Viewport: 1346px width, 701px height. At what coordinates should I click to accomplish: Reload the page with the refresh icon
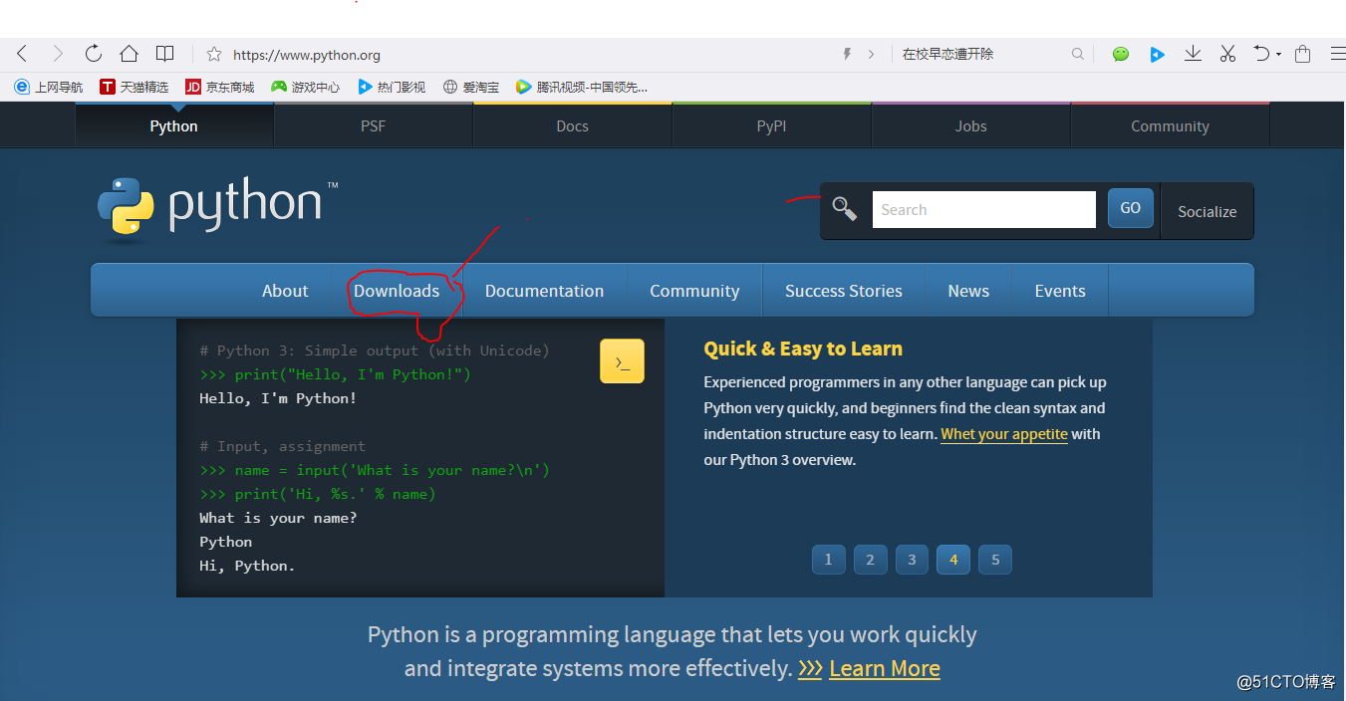pos(94,54)
